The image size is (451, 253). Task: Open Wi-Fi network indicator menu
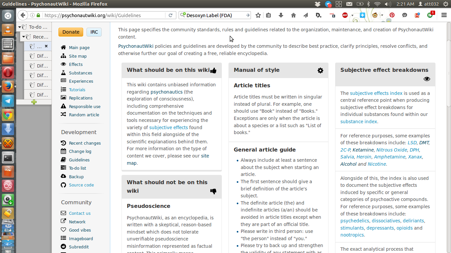pyautogui.click(x=378, y=4)
